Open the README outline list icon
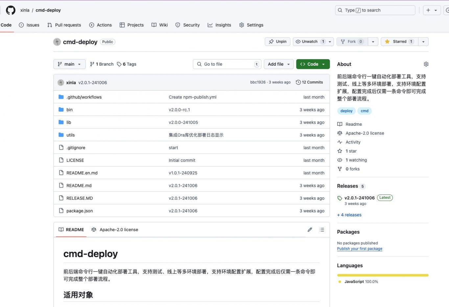The image size is (449, 307). (x=322, y=230)
